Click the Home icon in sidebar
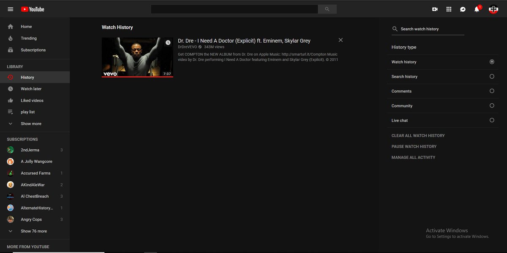Viewport: 507px width, 253px height. [x=11, y=27]
